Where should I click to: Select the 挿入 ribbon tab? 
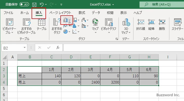(39, 13)
